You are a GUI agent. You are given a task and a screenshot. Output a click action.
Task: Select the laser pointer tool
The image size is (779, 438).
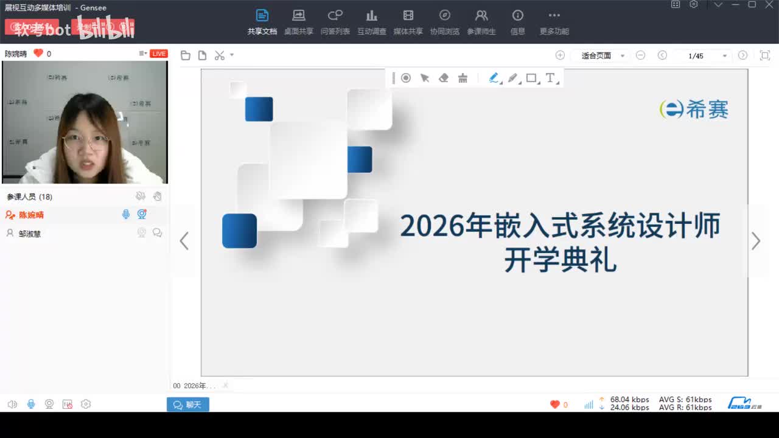(x=406, y=78)
